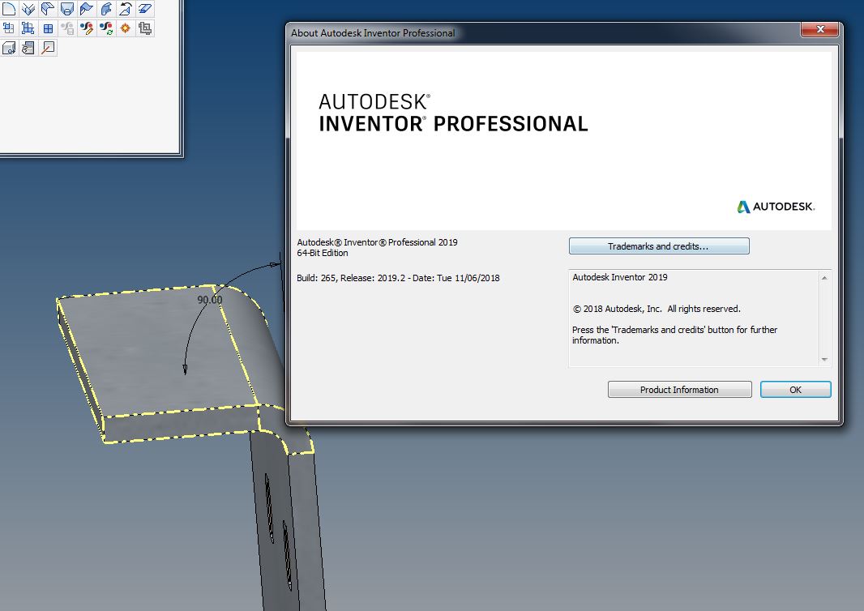Open Product Information
This screenshot has height=611, width=864.
[679, 389]
